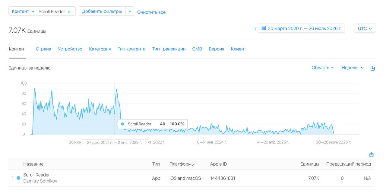Sort table by Платформы column header

[x=182, y=164]
